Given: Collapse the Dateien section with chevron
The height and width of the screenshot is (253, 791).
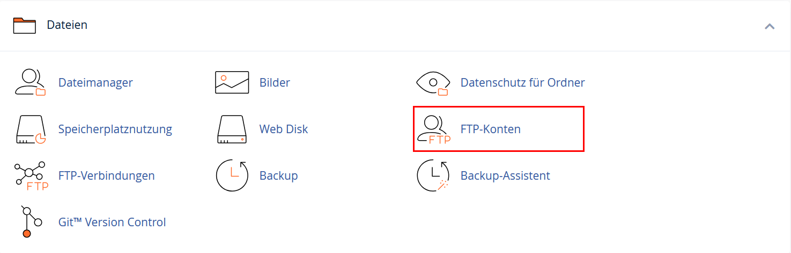Looking at the screenshot, I should coord(770,26).
